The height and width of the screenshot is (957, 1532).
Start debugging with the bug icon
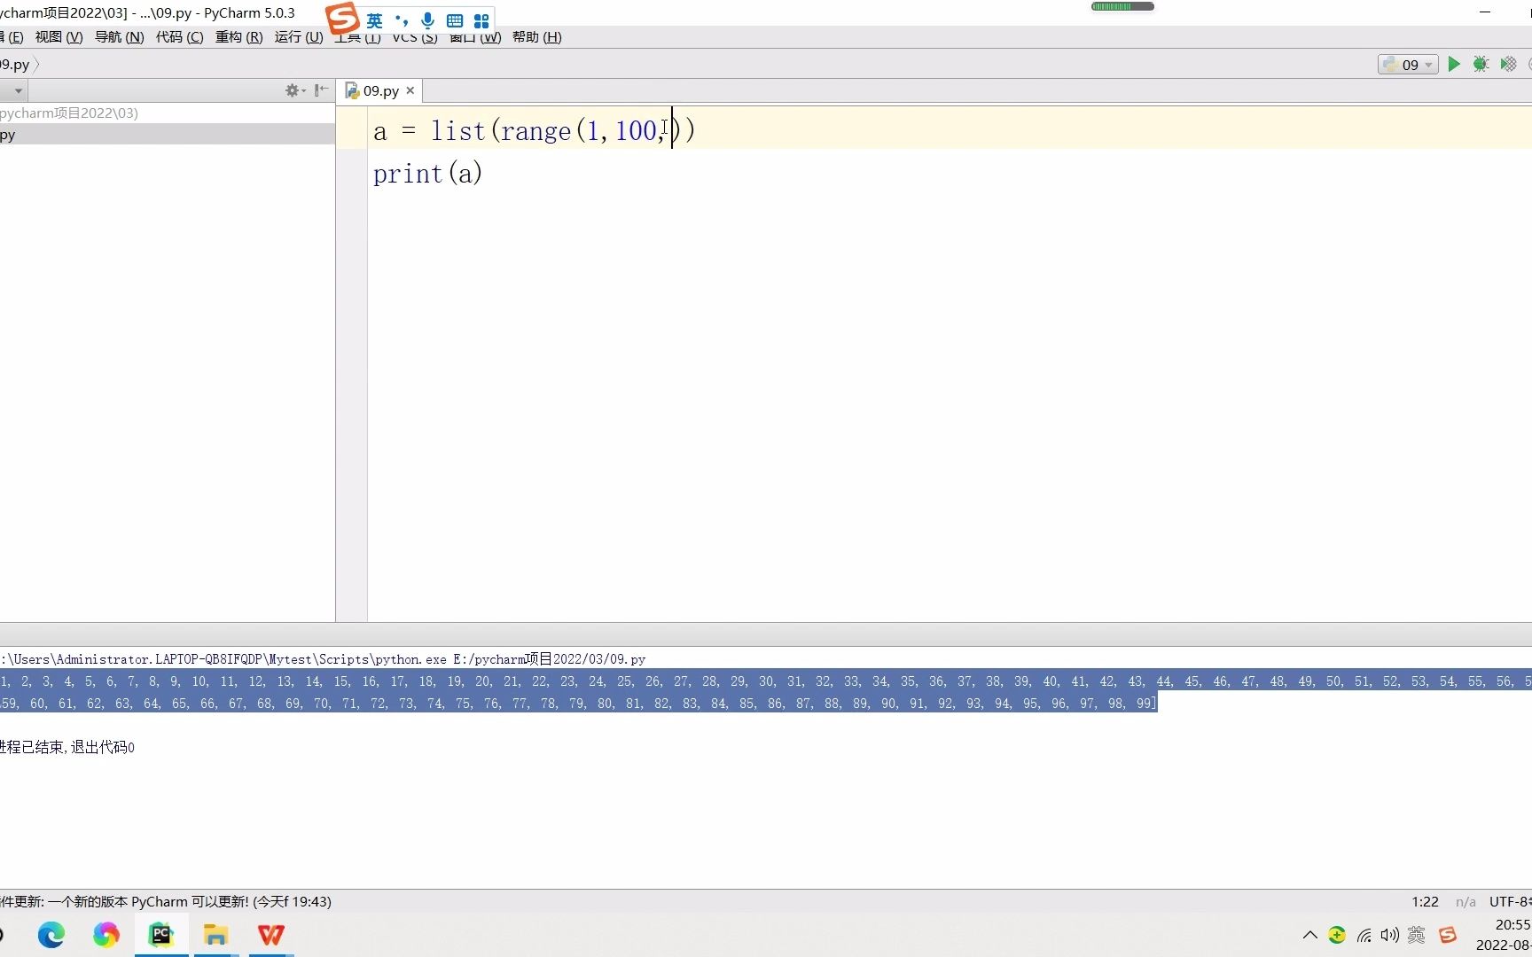1481,64
